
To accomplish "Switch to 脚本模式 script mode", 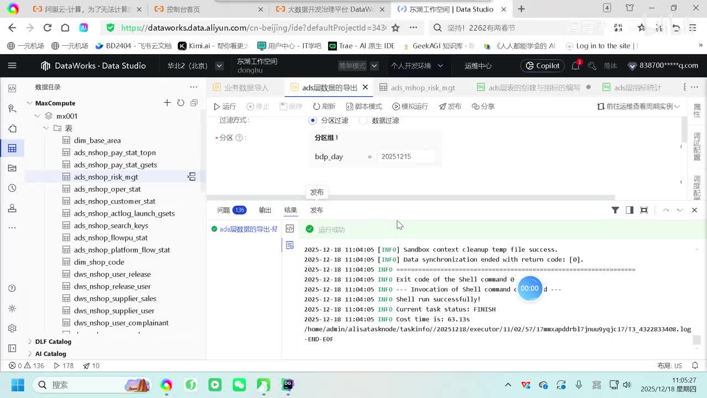I will pos(364,106).
